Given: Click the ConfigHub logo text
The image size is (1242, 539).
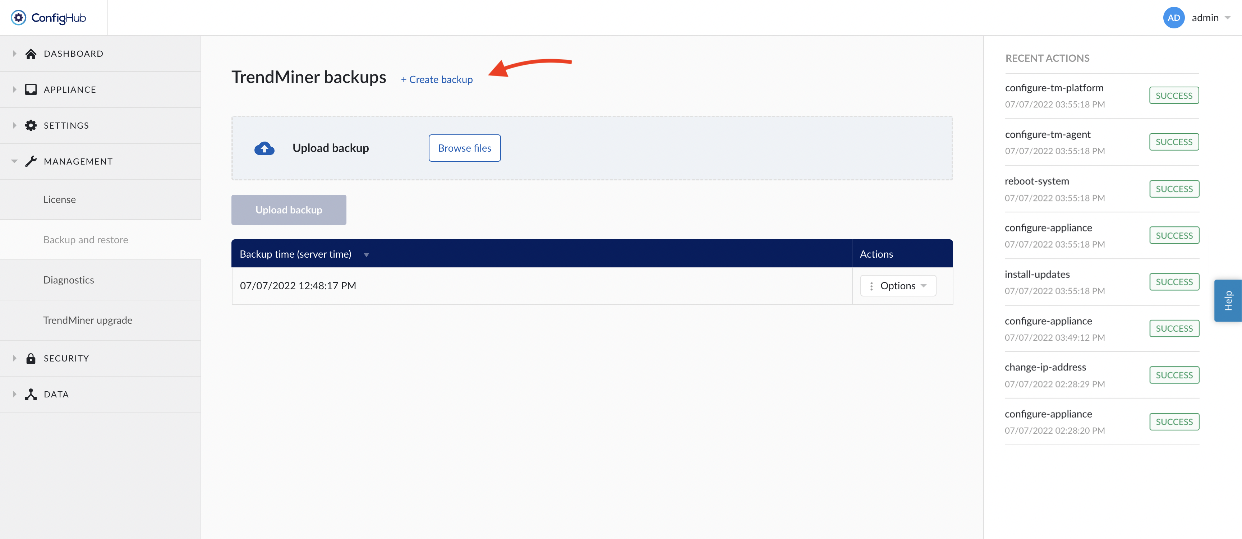Looking at the screenshot, I should coord(58,18).
